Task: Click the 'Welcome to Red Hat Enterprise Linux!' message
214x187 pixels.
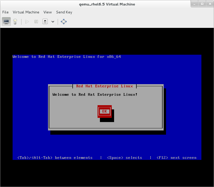Action: 95,95
